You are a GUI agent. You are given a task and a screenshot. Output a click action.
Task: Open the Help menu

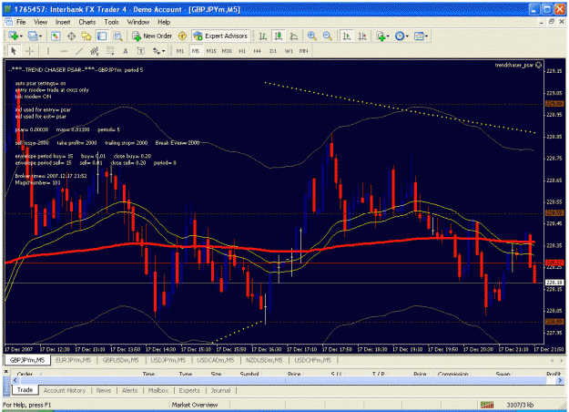pyautogui.click(x=164, y=22)
